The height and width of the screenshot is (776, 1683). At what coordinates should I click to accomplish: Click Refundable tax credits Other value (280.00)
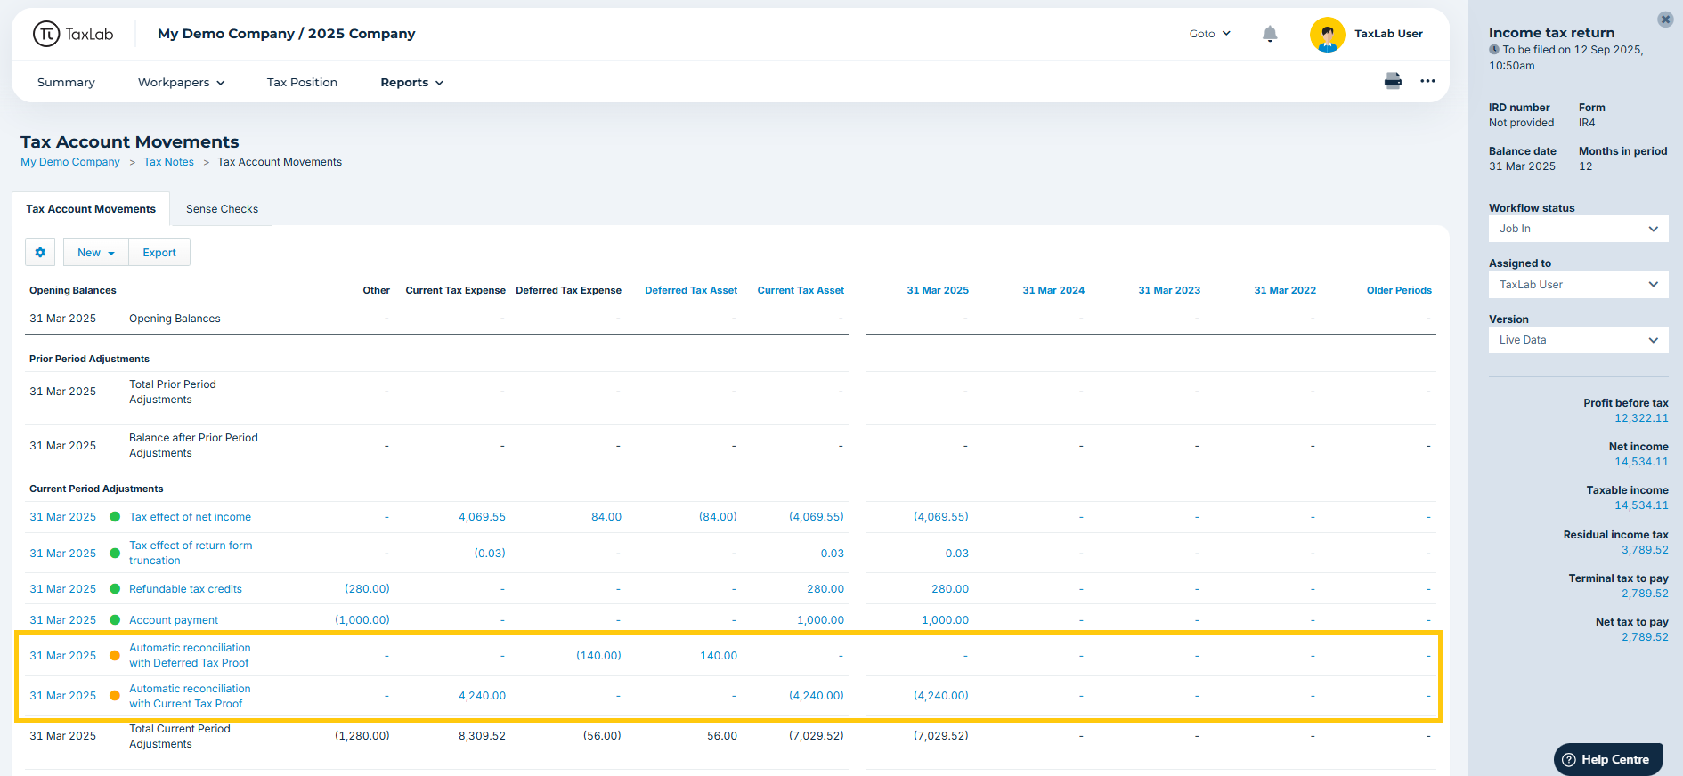pos(367,589)
